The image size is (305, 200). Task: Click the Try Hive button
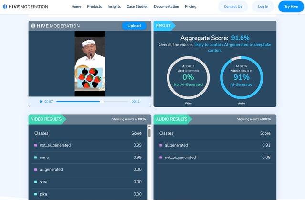(291, 7)
